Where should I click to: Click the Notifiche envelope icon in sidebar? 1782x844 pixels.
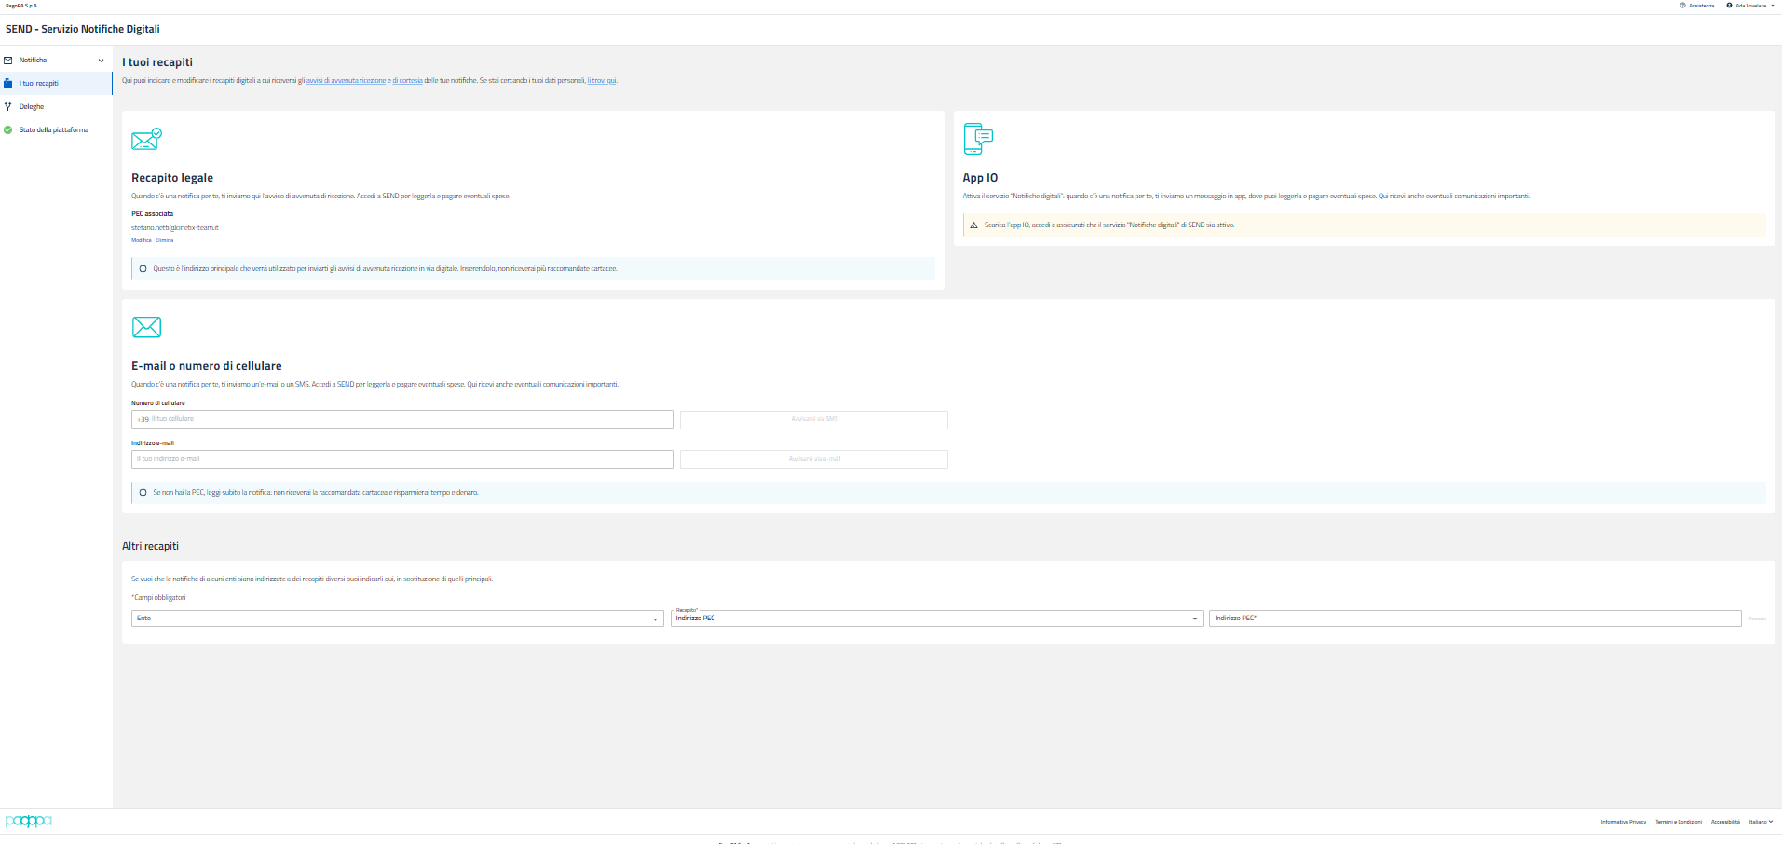coord(8,61)
